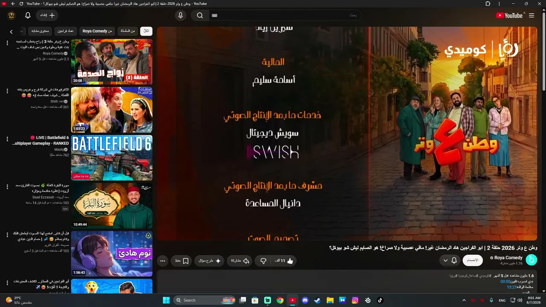The image size is (546, 307).
Task: Open the subscription notification bell dropdown
Action: pos(450,260)
